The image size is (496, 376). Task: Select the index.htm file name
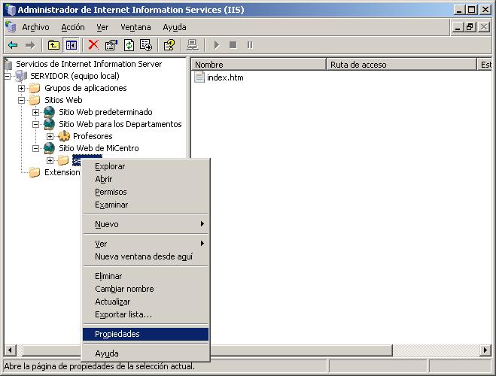point(225,77)
